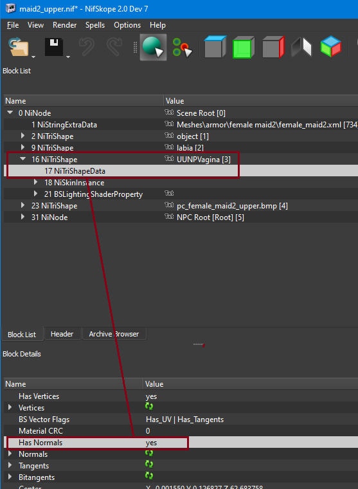Expand the 9 NiTriShape node
358x489 pixels.
22,147
